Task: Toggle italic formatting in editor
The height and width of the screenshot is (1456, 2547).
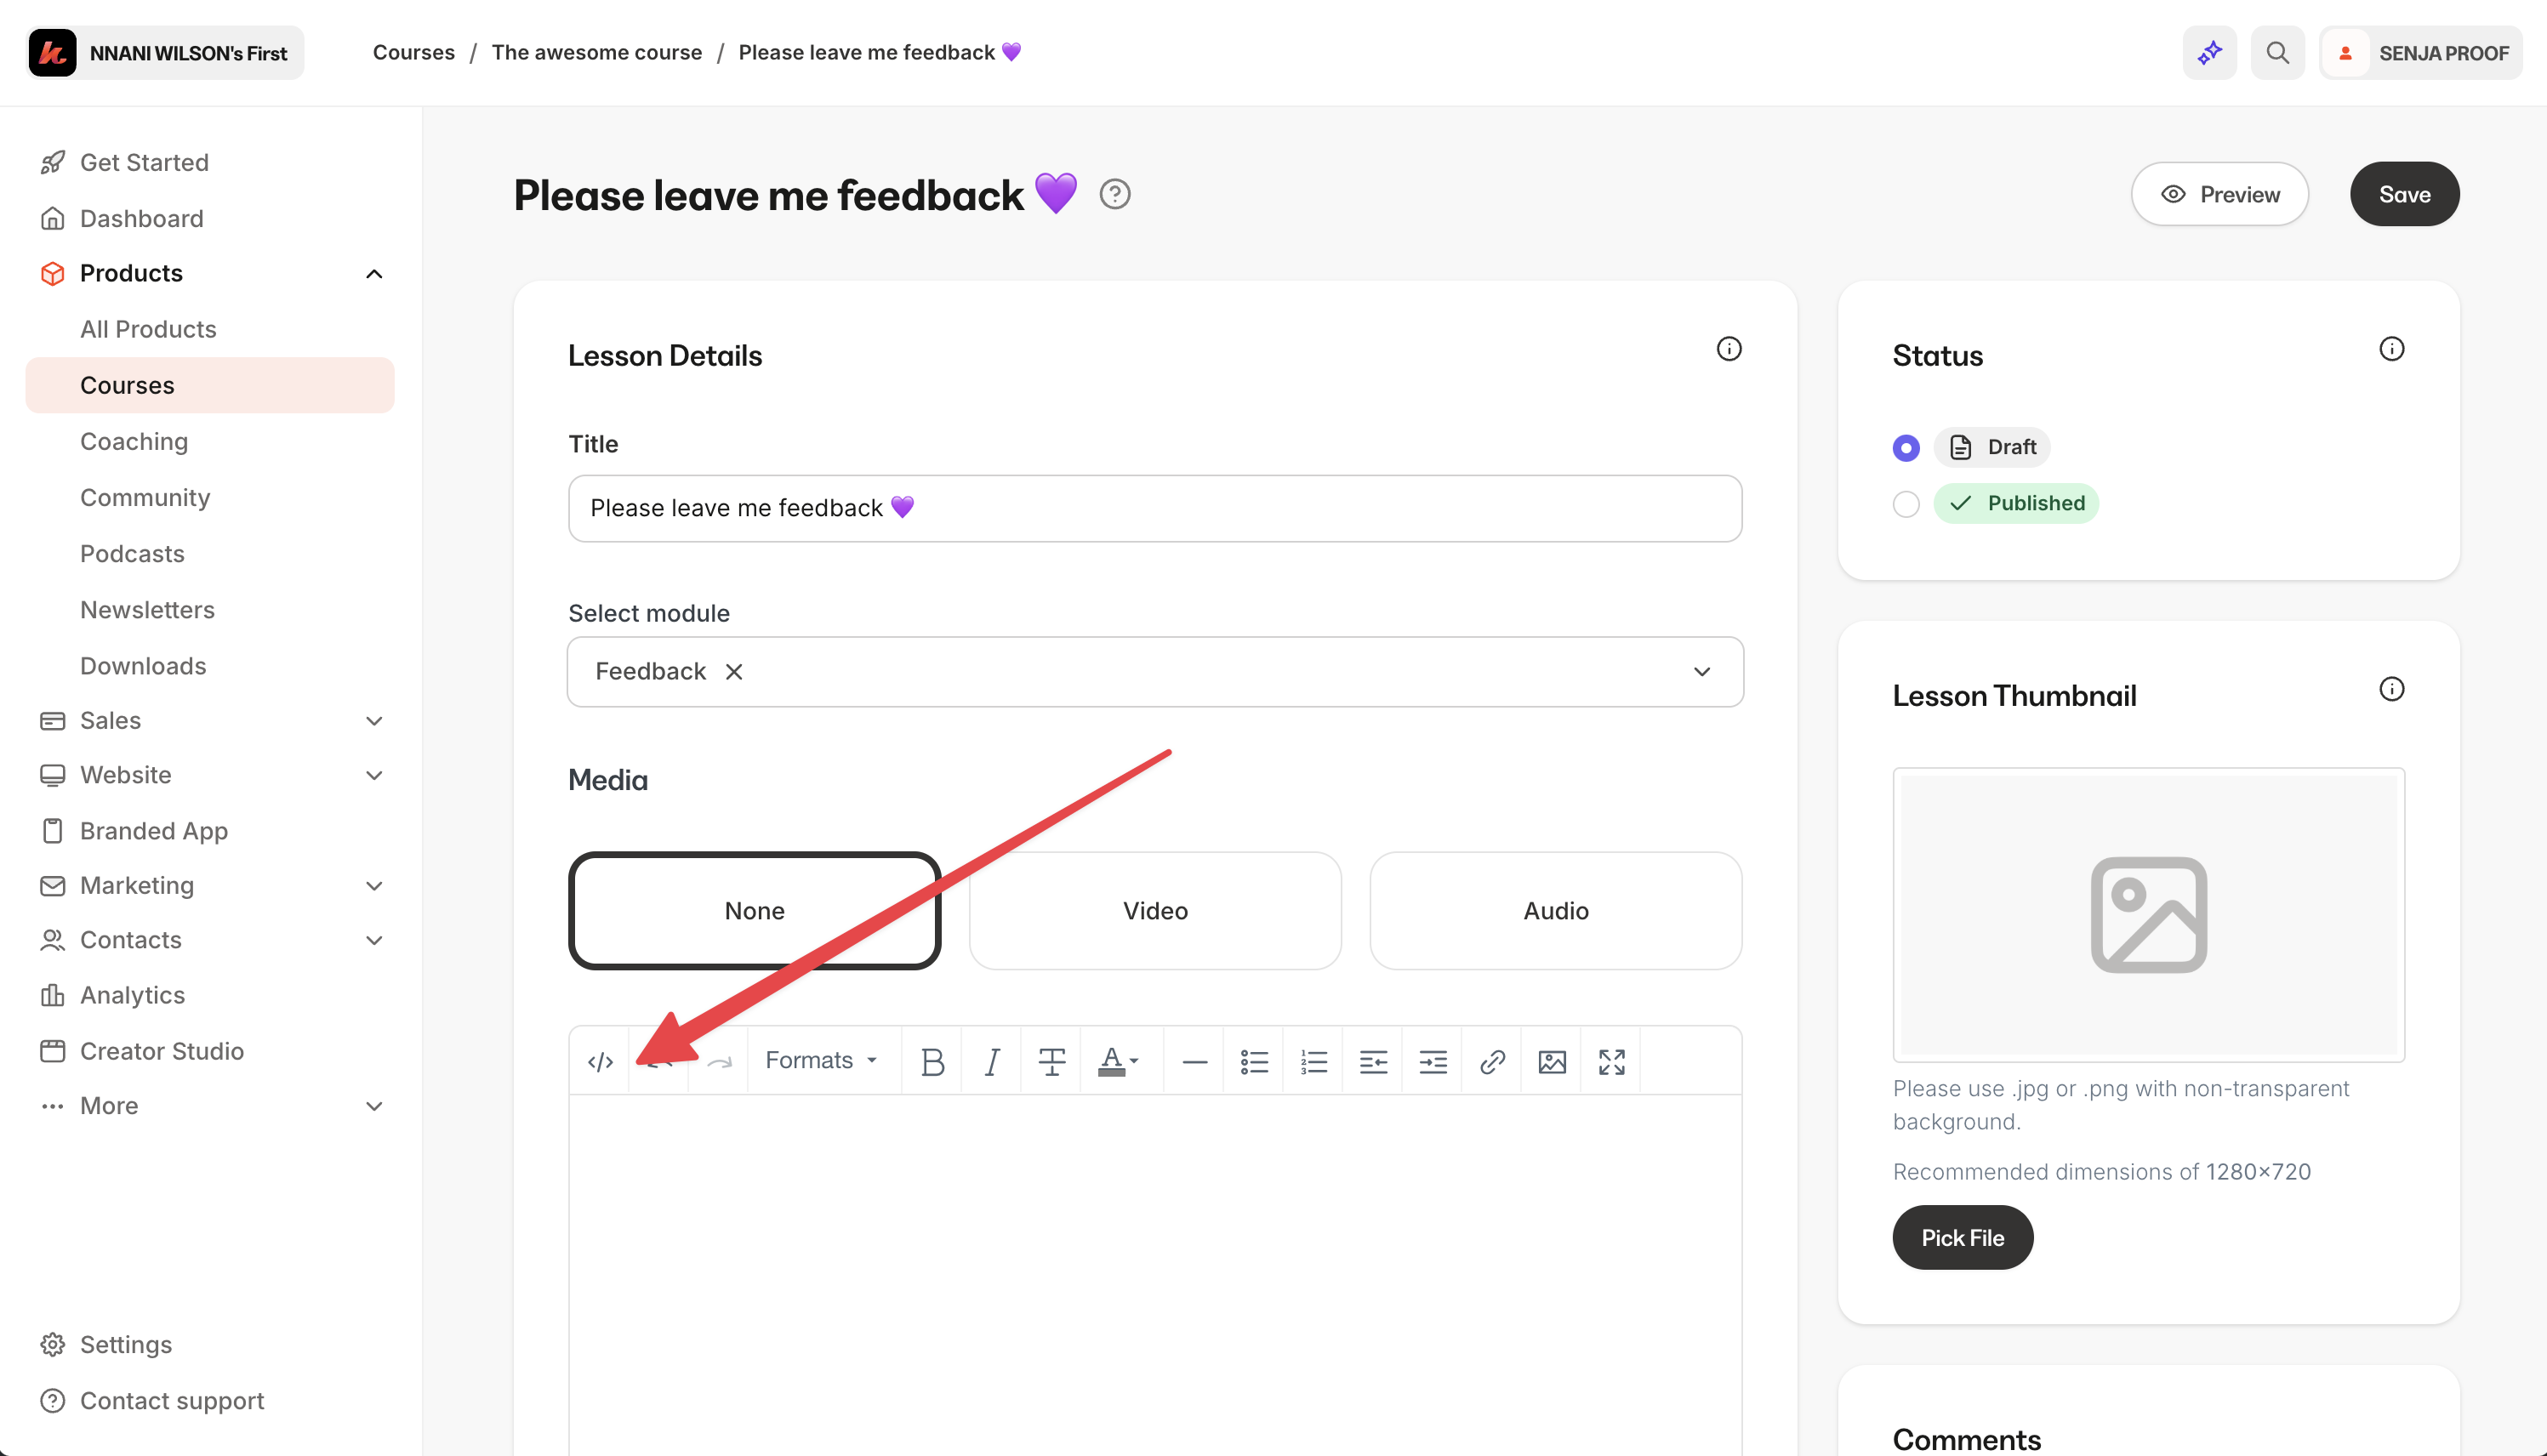Action: point(992,1061)
